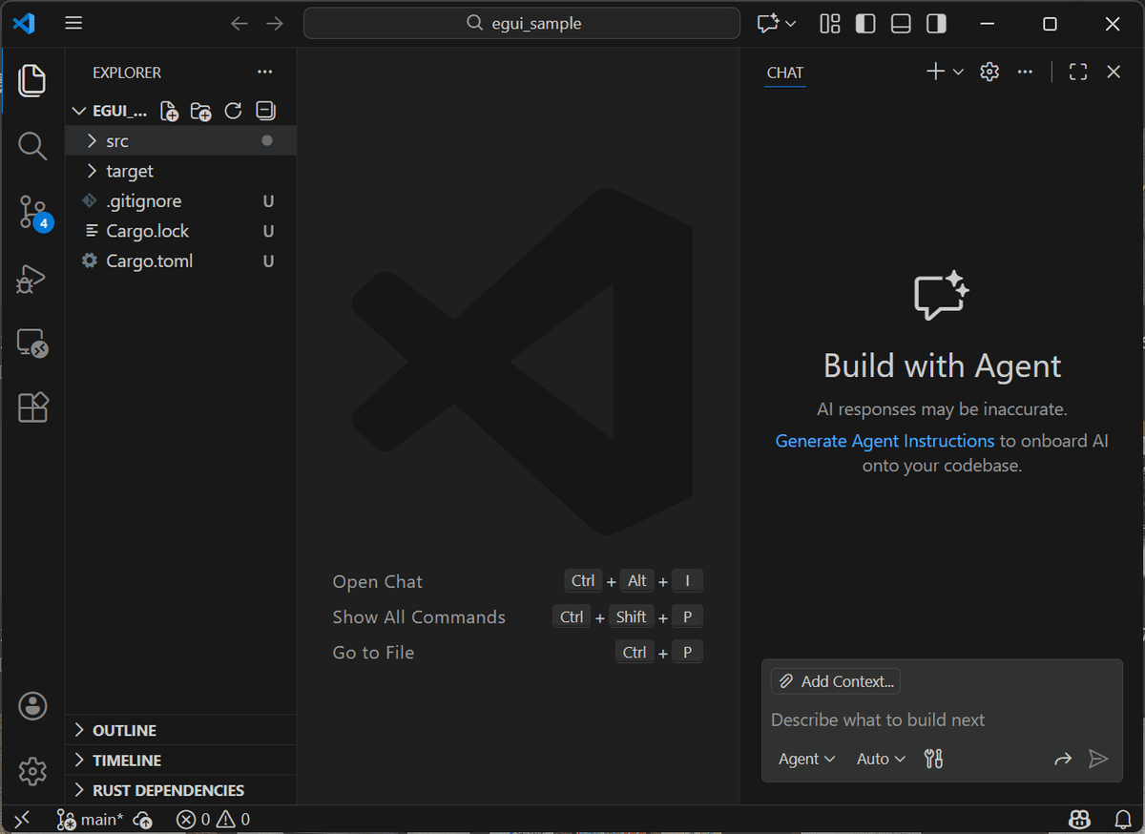
Task: Expand the target folder
Action: click(181, 171)
